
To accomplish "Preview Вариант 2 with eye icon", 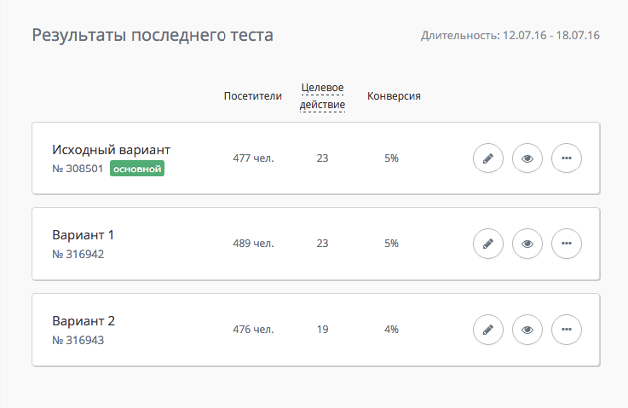I will click(x=527, y=330).
